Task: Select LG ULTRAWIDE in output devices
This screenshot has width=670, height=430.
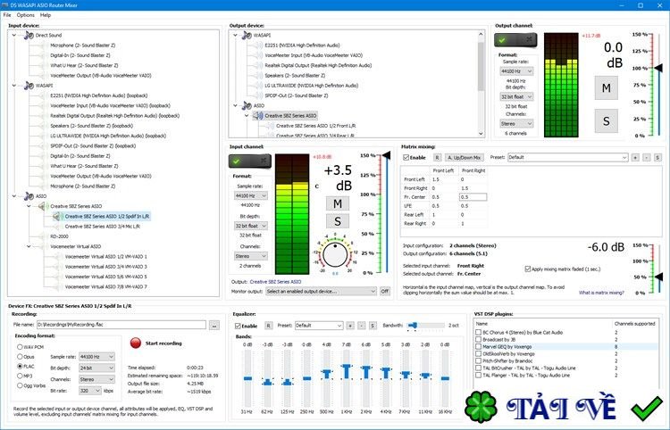Action: tap(312, 86)
